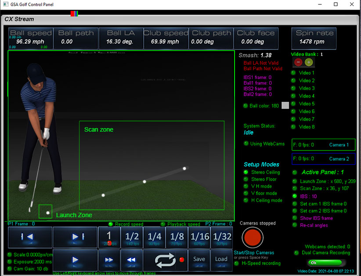Enable Dual Camera Recording
The image size is (361, 276).
pos(322,253)
